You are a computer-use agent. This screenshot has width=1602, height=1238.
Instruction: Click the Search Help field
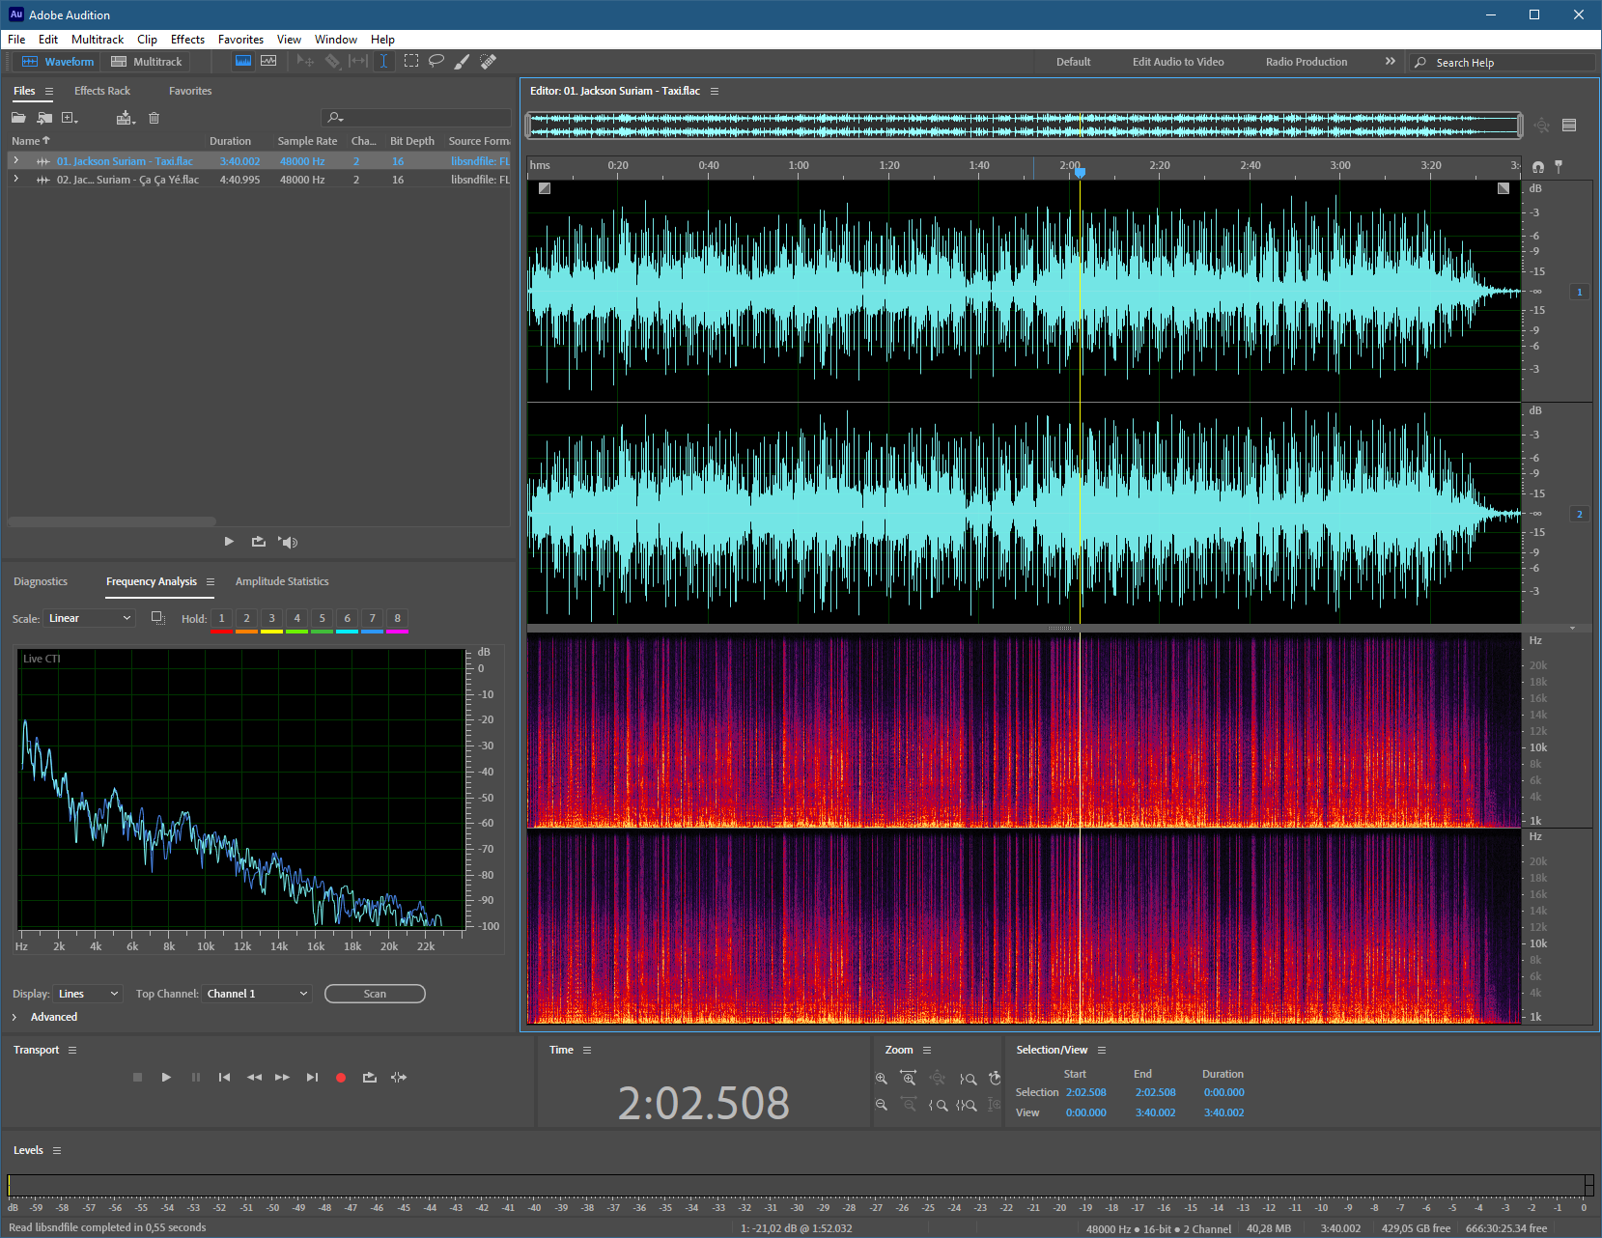tap(1502, 63)
